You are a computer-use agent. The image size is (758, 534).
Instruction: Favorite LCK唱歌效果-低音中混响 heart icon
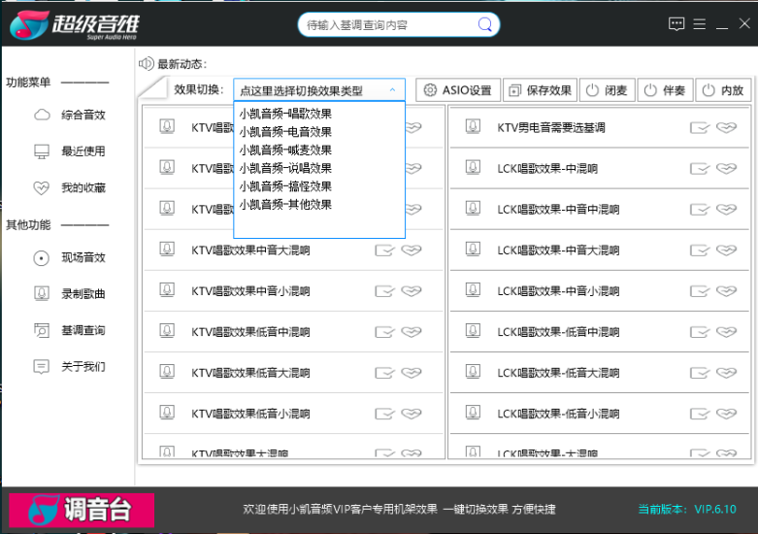point(726,331)
